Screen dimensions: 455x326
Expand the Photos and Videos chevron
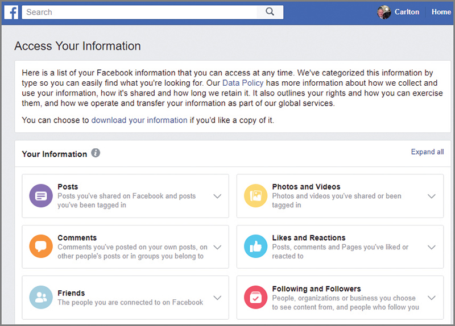(x=431, y=197)
